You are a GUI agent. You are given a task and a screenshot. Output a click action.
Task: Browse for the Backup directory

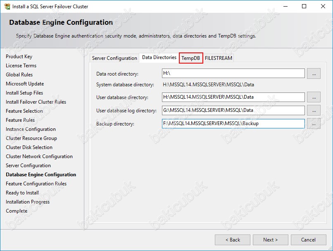click(x=314, y=124)
